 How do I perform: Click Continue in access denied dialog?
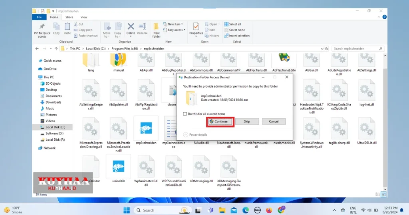220,121
